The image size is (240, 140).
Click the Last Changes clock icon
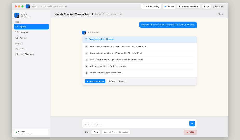[17, 54]
